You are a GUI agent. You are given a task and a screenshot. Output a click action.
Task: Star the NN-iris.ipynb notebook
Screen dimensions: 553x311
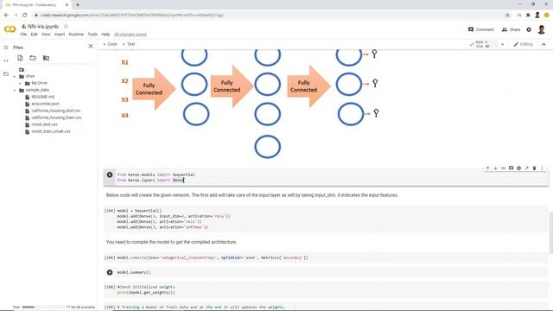pyautogui.click(x=66, y=27)
